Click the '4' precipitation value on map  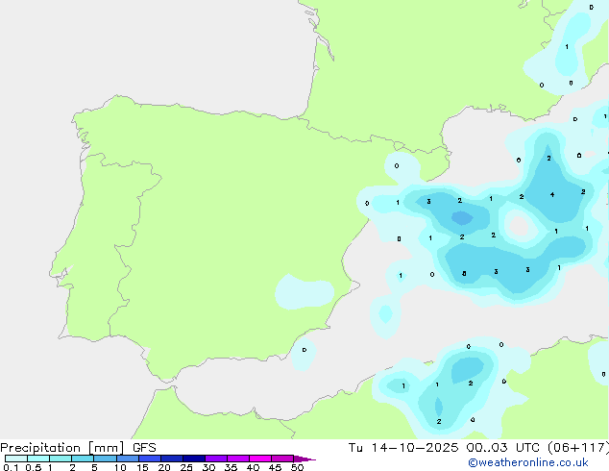(x=552, y=195)
